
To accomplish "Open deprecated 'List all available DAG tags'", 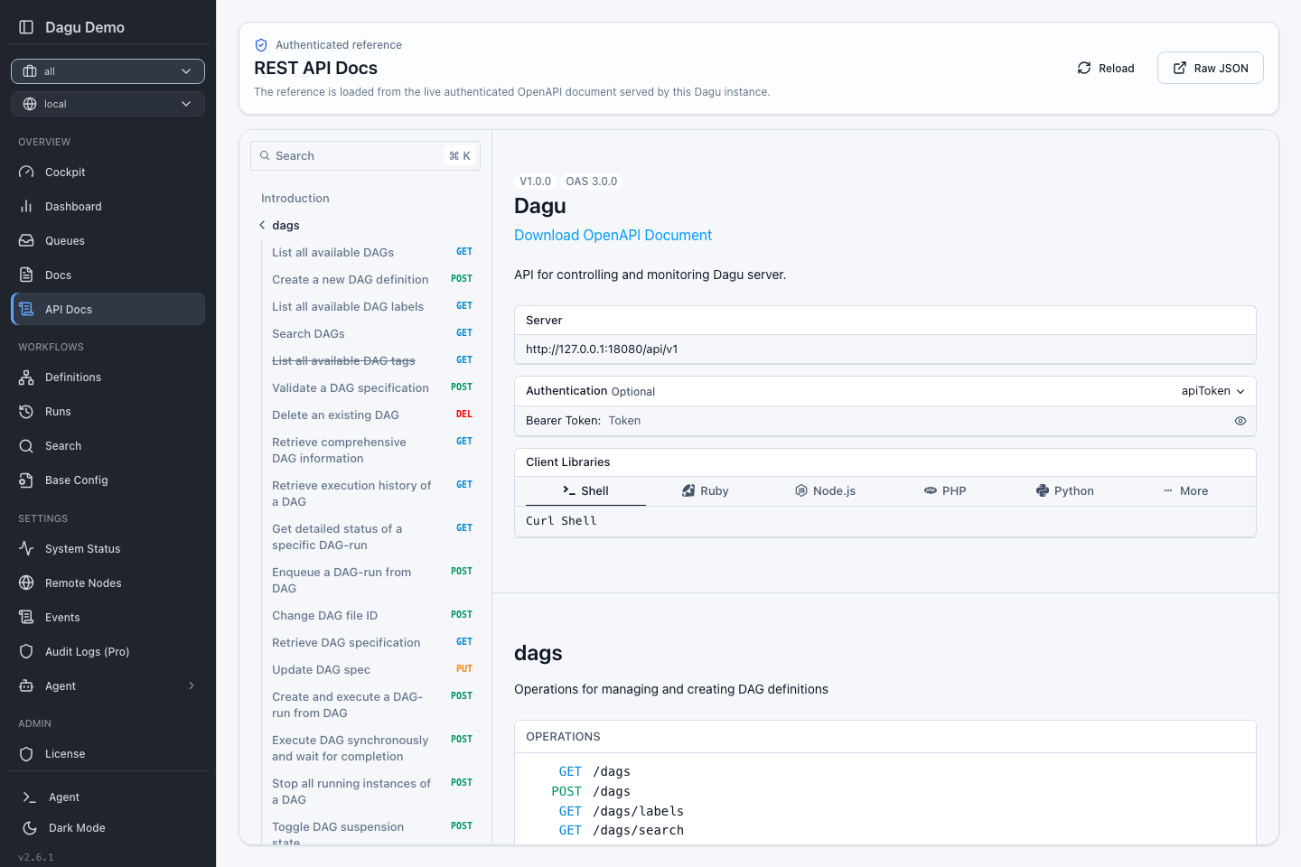I will tap(371, 360).
